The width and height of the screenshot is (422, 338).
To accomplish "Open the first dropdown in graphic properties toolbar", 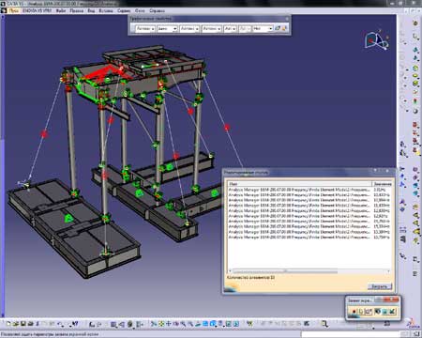I will pyautogui.click(x=144, y=28).
